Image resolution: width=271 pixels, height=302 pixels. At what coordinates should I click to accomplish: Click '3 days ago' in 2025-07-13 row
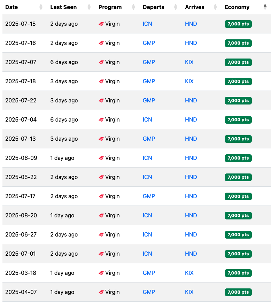click(64, 139)
